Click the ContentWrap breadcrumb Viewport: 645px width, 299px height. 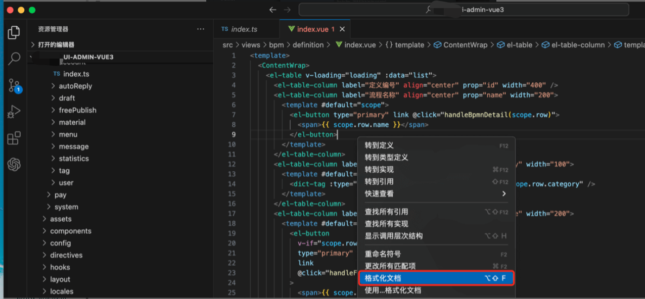[x=460, y=45]
